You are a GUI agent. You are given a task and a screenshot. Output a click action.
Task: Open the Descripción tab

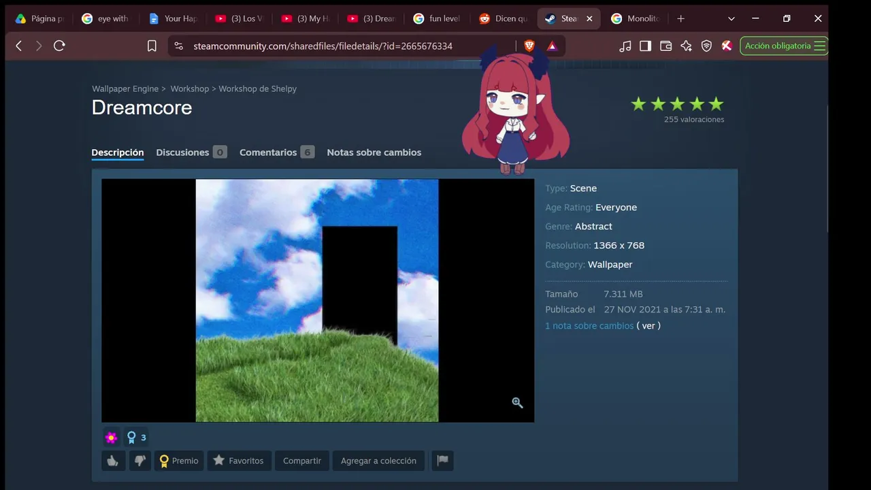[118, 152]
